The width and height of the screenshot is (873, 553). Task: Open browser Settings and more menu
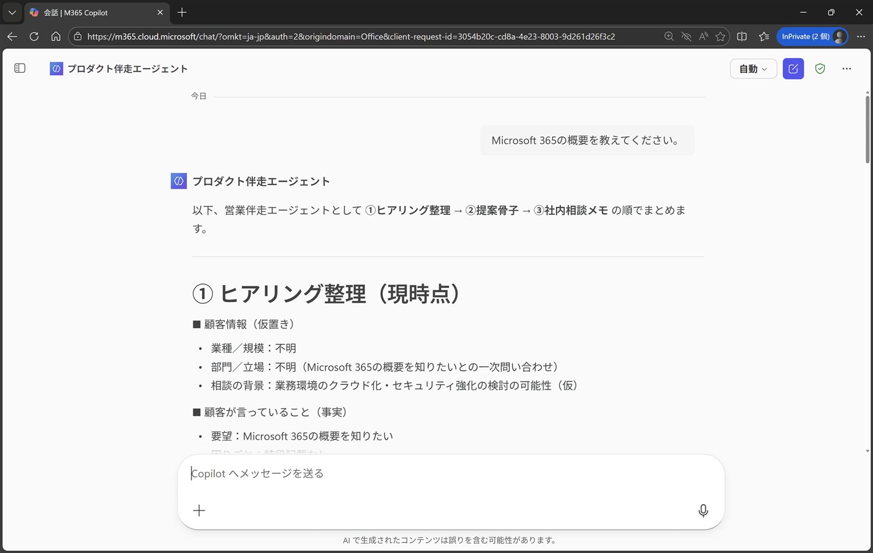[861, 36]
